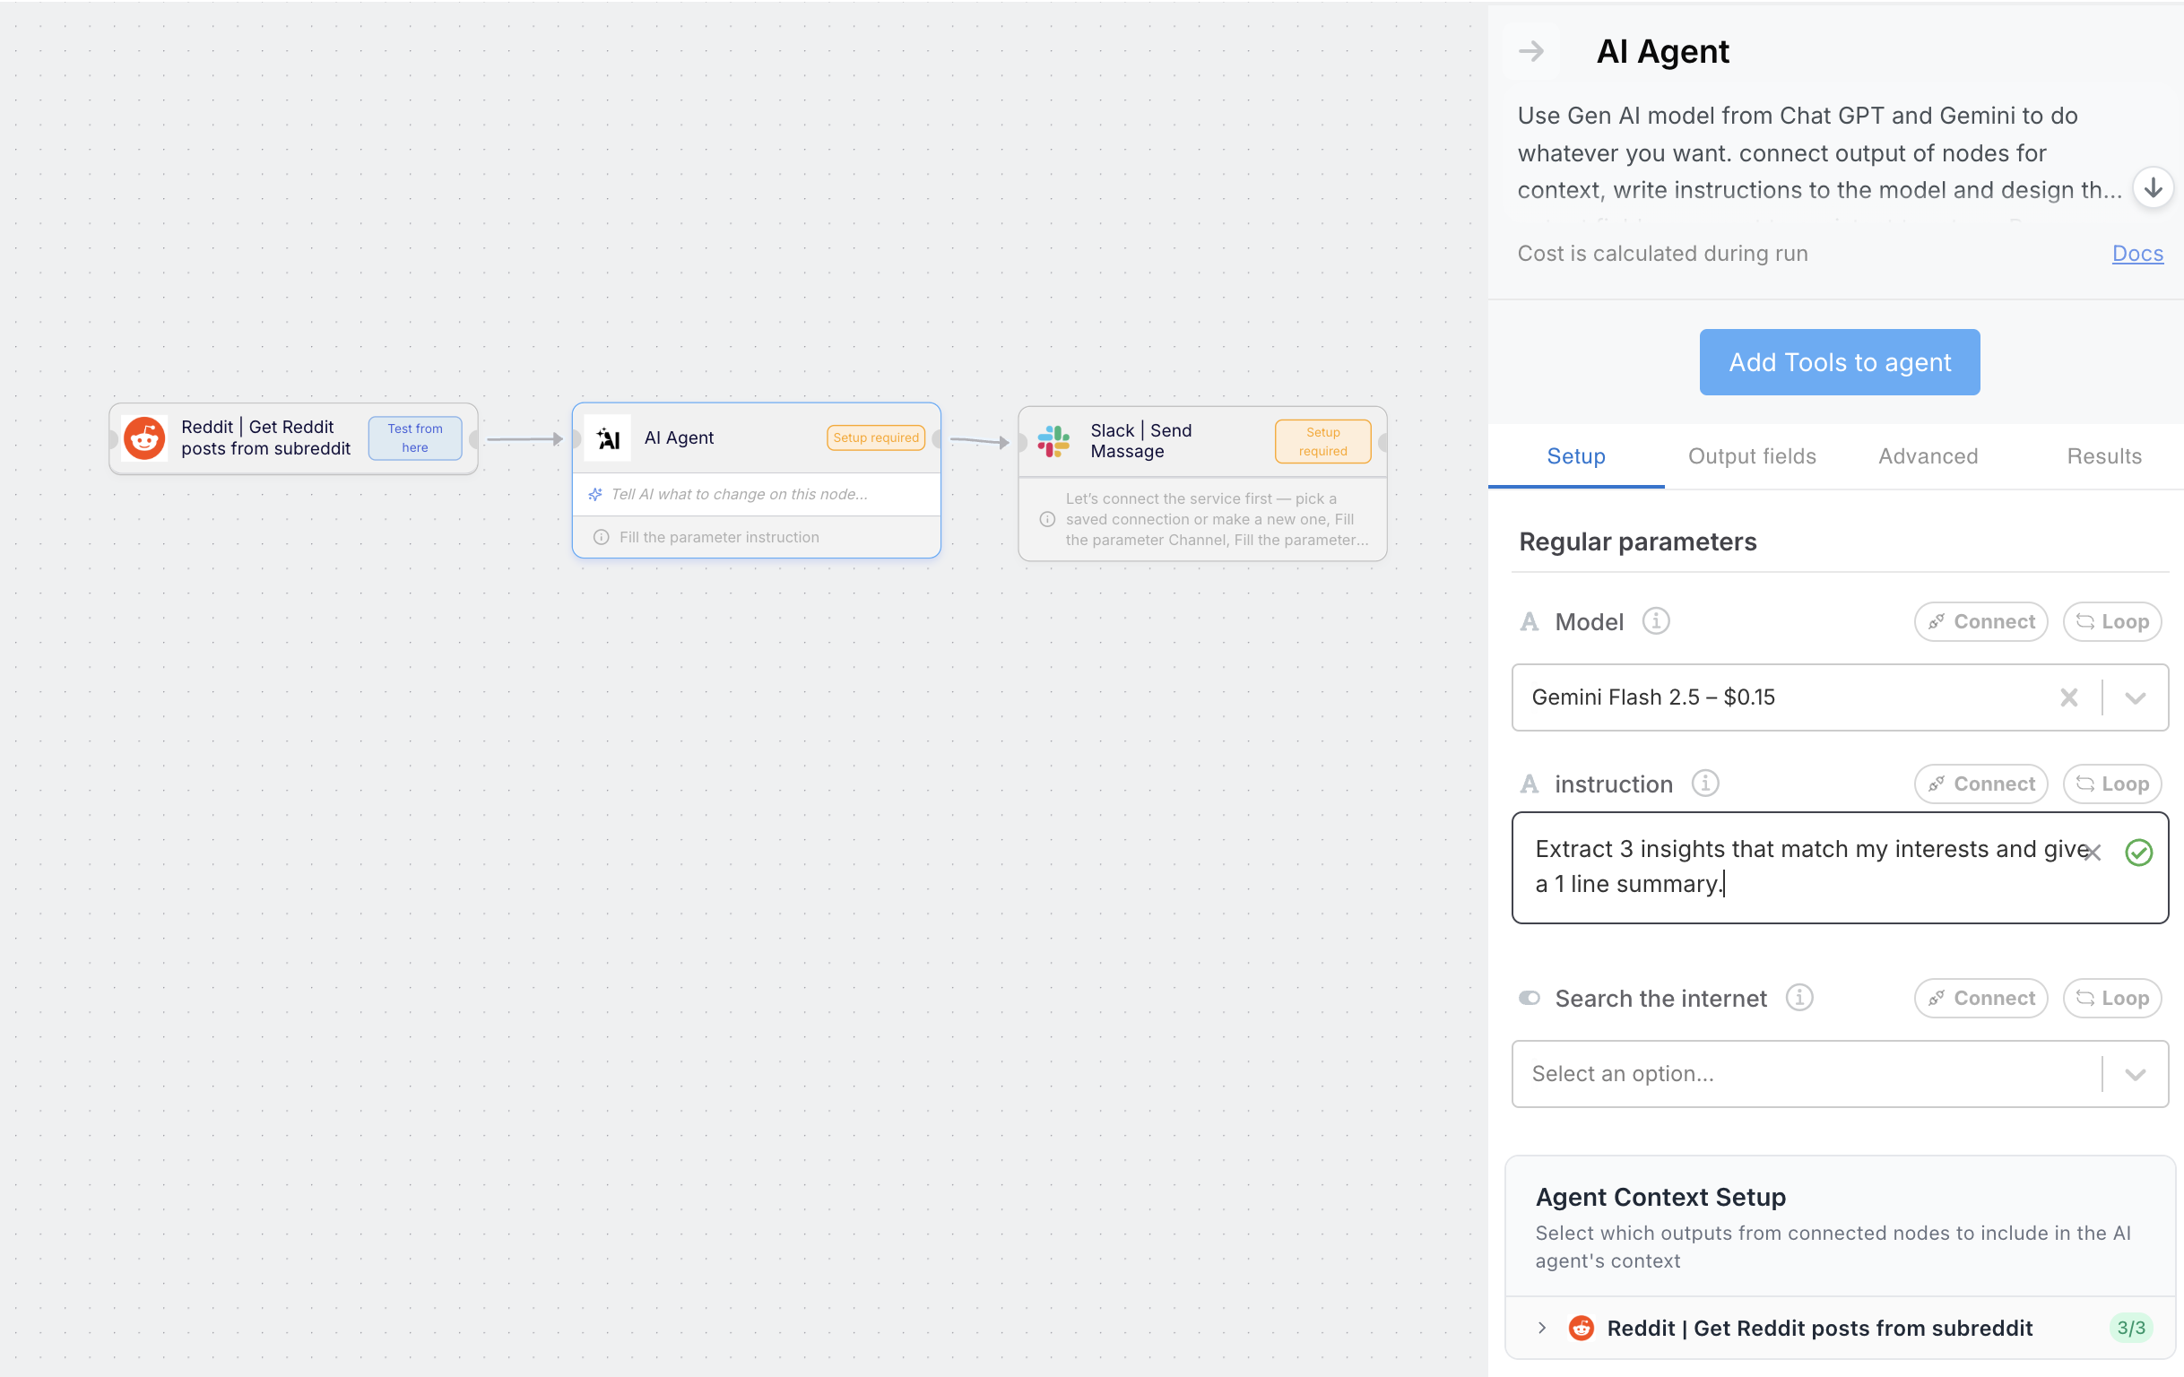Switch to the Output fields tab
The image size is (2184, 1377).
1751,456
